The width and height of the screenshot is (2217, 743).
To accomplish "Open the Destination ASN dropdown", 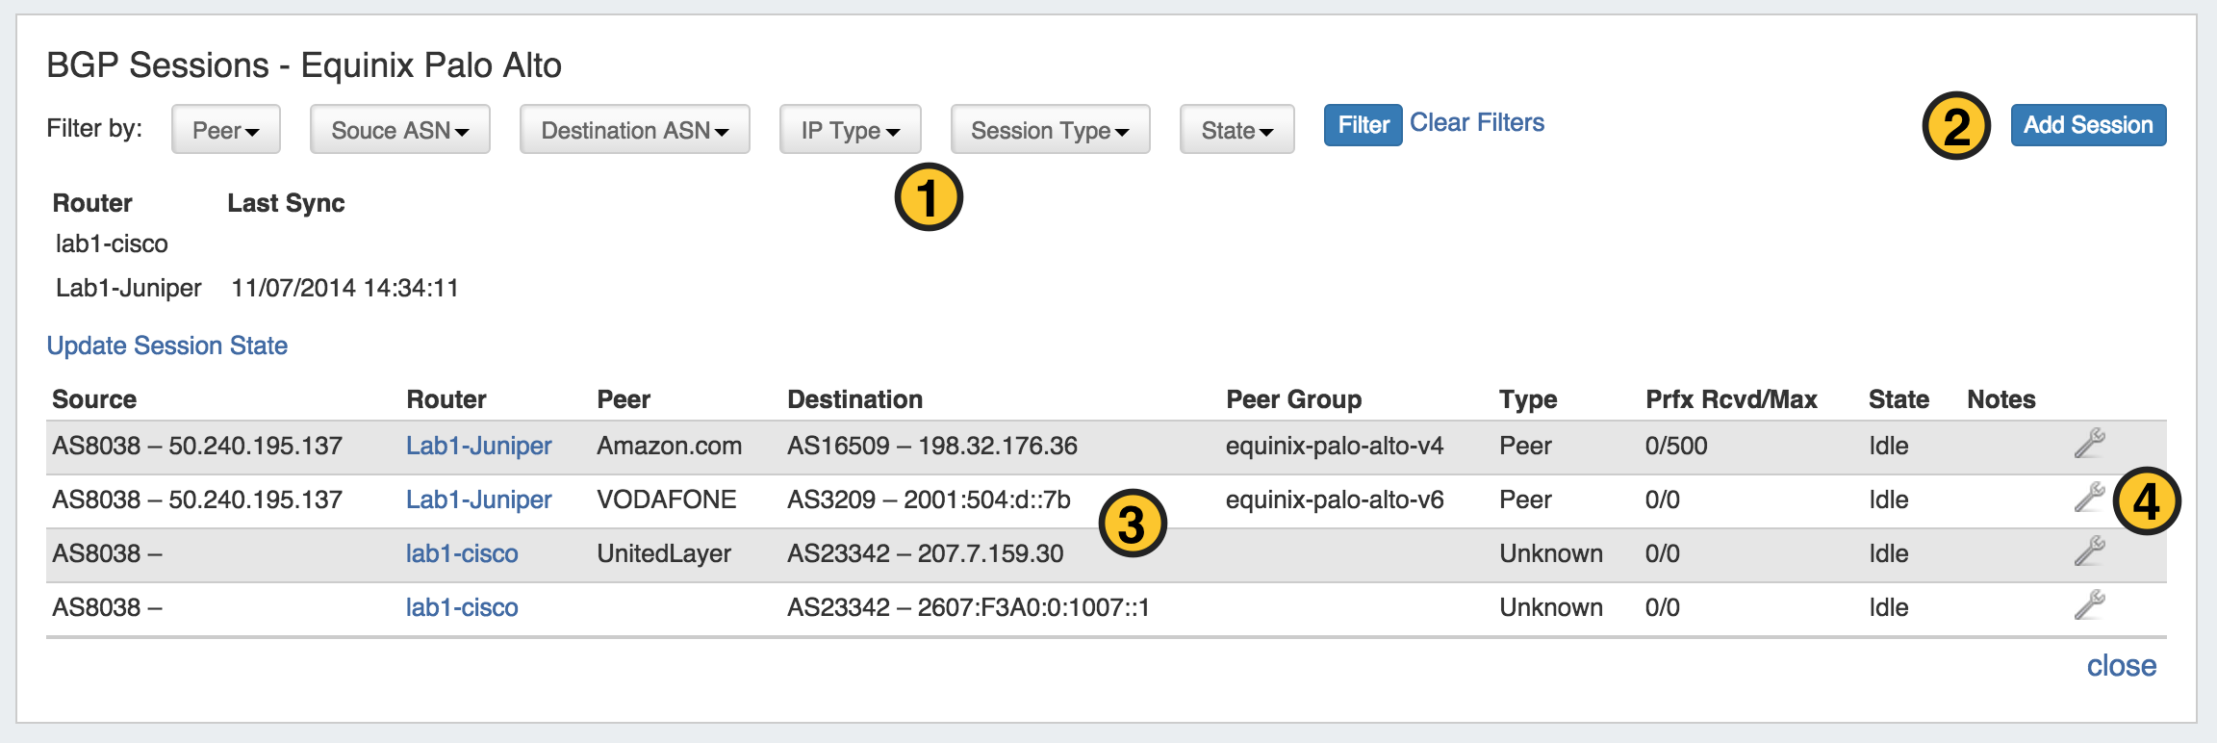I will tap(634, 130).
